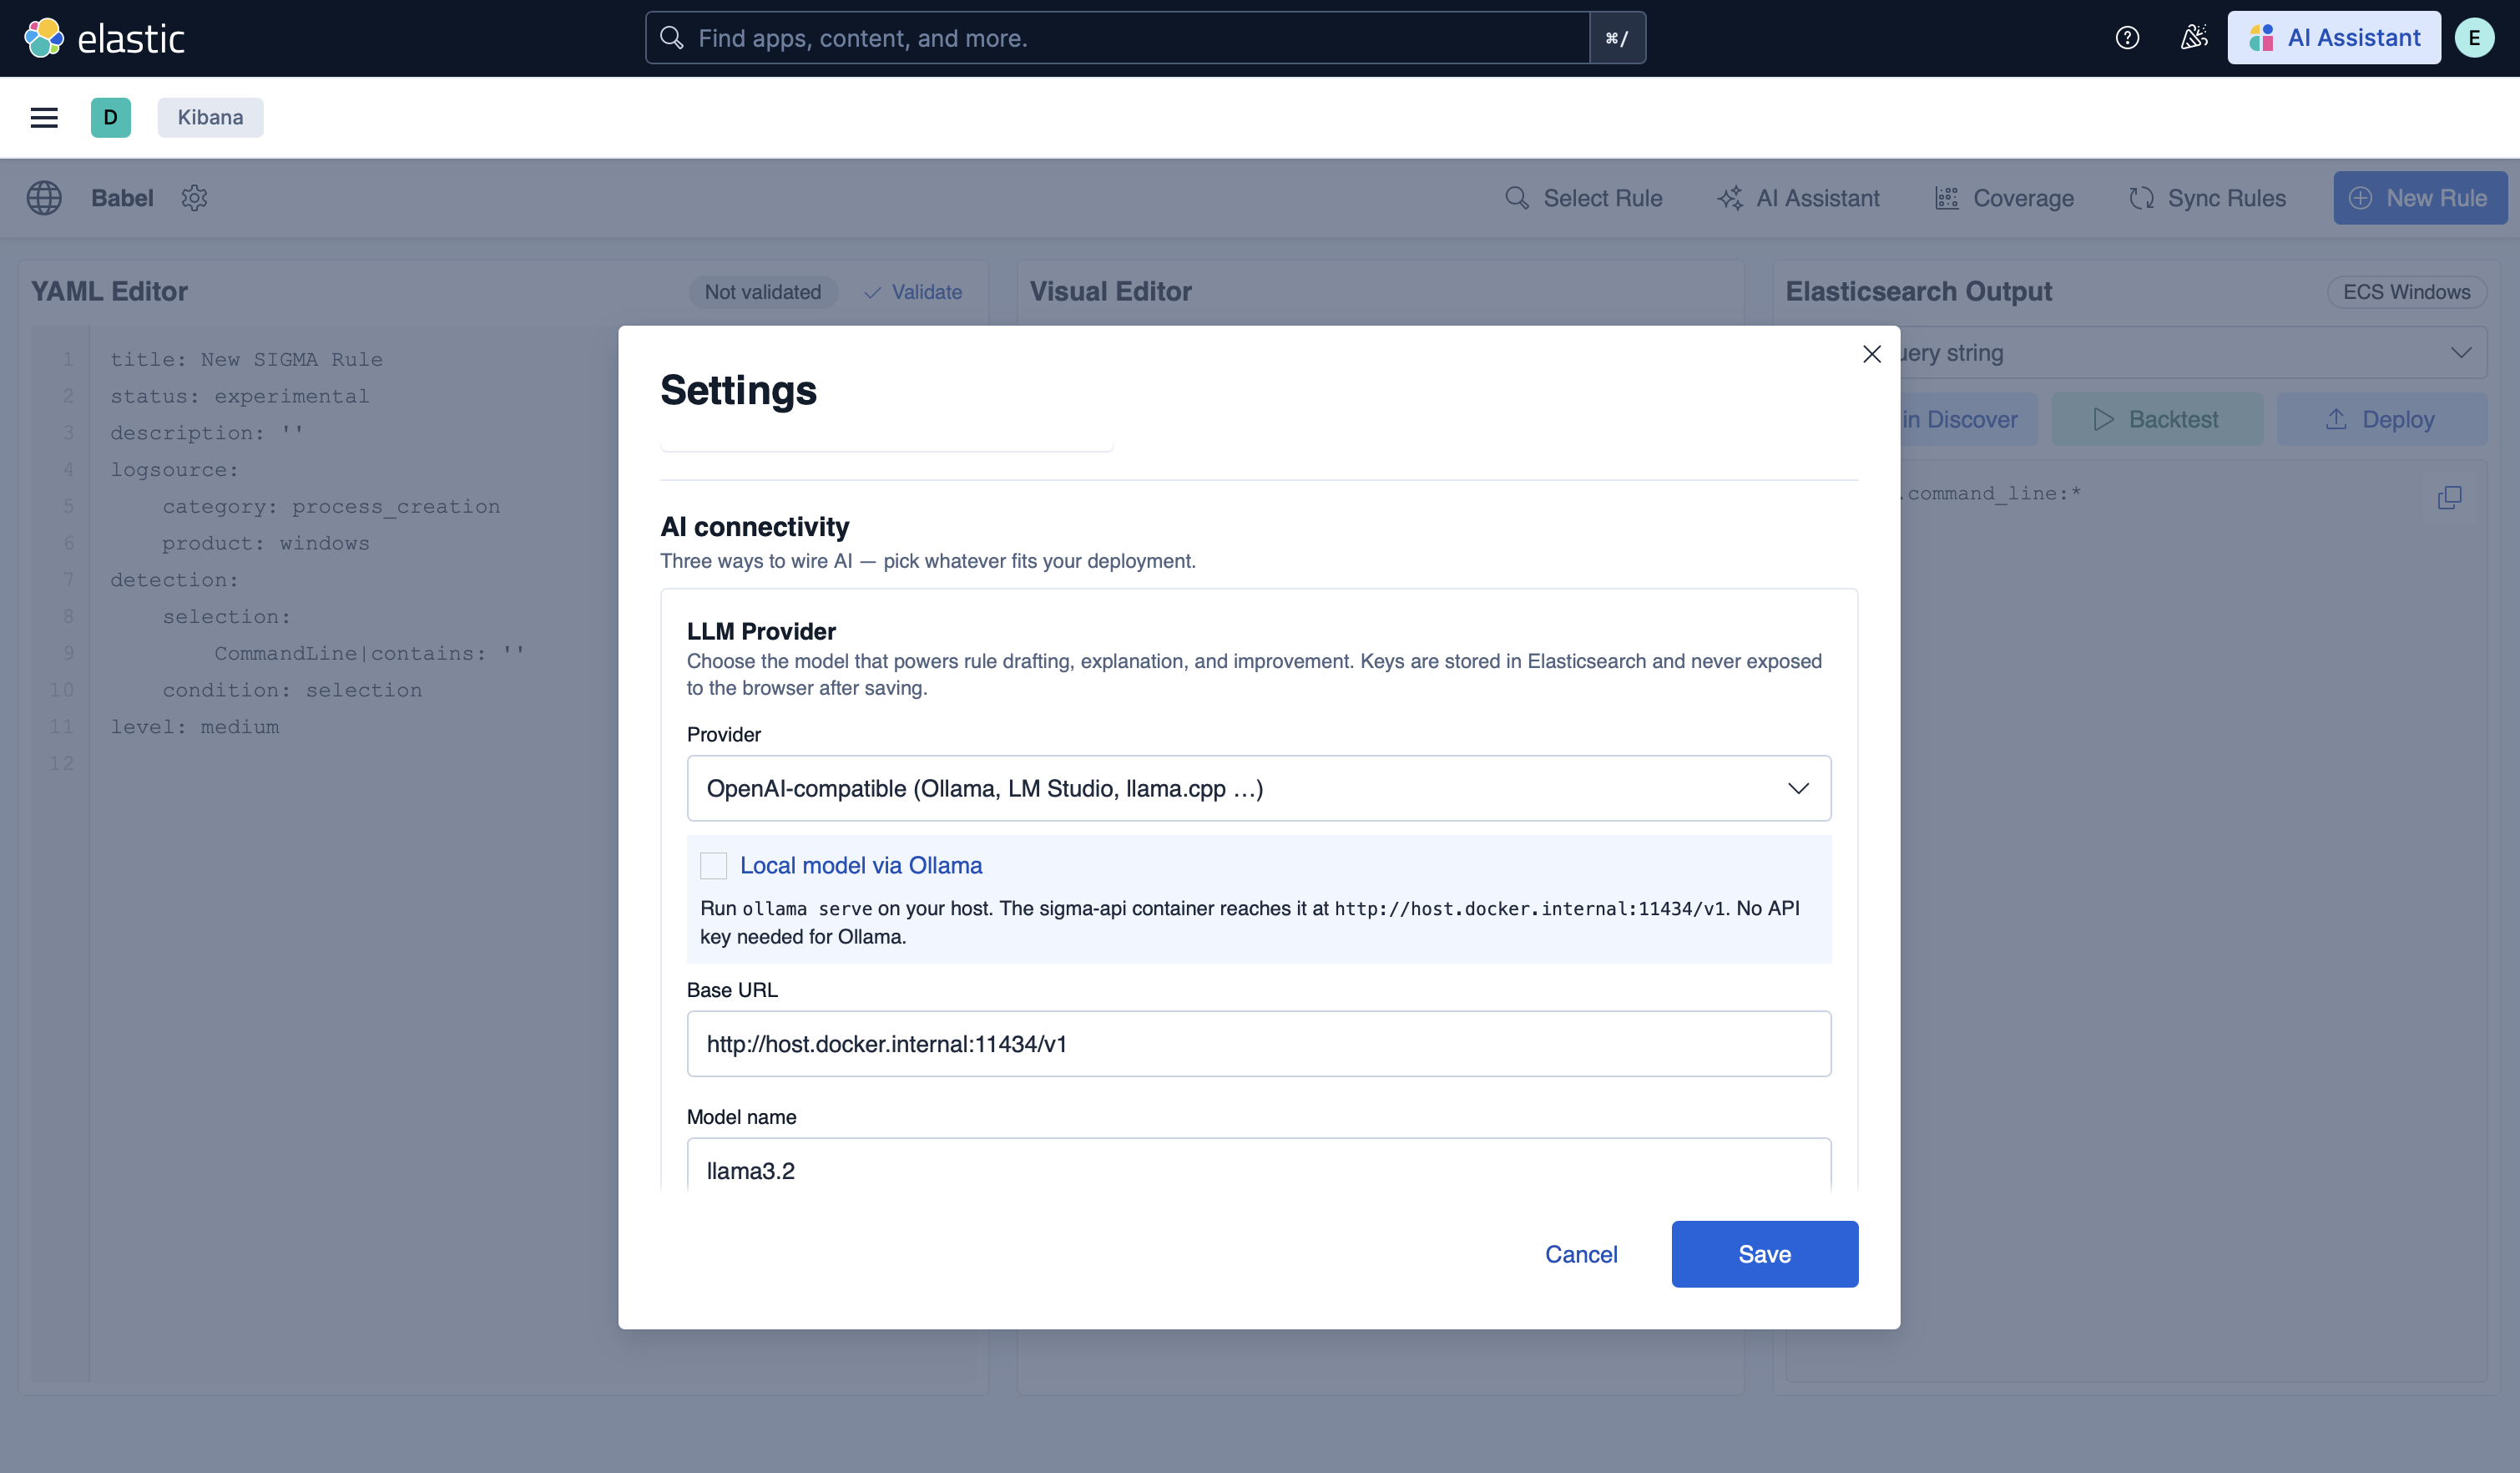This screenshot has width=2520, height=1473.
Task: Click the Babel globe icon
Action: 44,198
